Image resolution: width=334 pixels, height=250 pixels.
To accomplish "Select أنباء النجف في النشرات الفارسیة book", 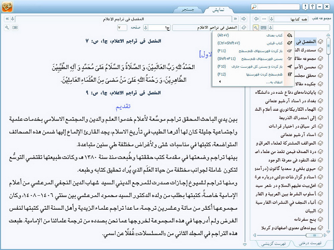I will (286, 202).
